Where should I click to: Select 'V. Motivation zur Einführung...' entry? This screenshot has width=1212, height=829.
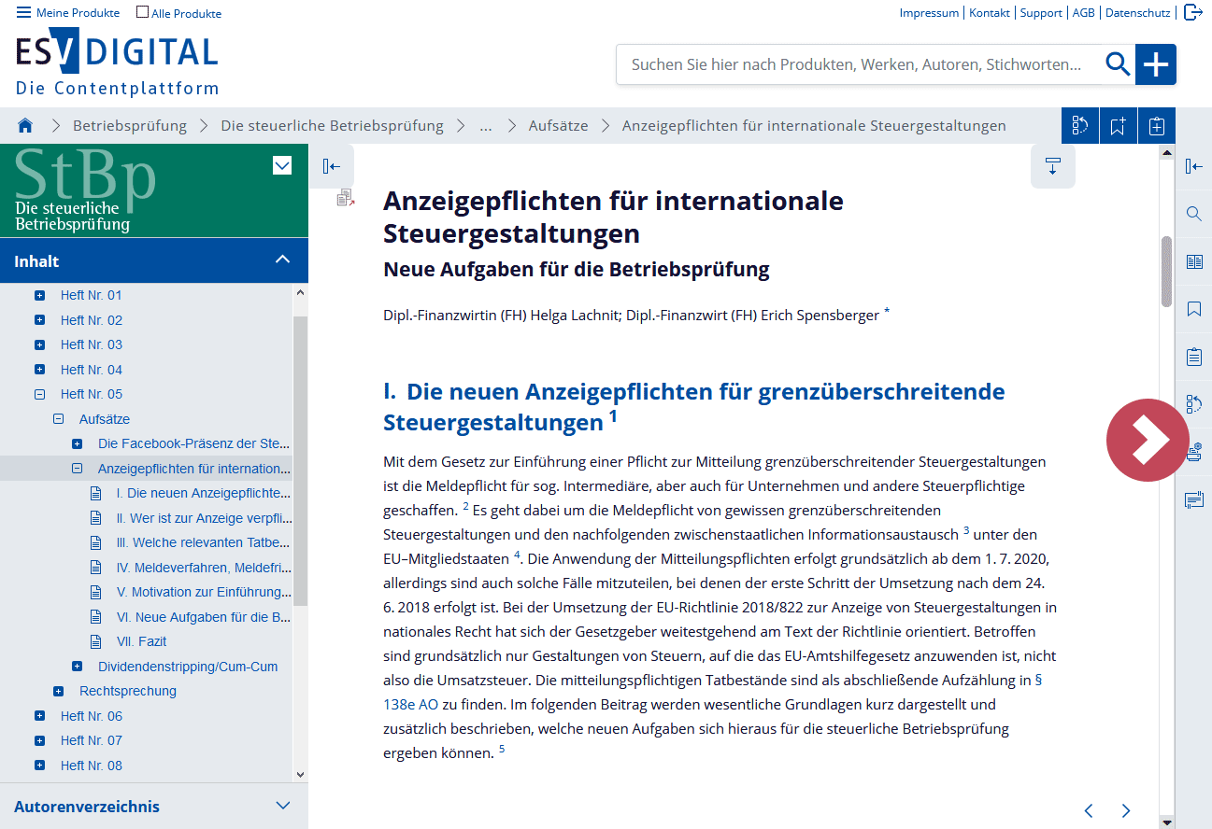pyautogui.click(x=205, y=592)
